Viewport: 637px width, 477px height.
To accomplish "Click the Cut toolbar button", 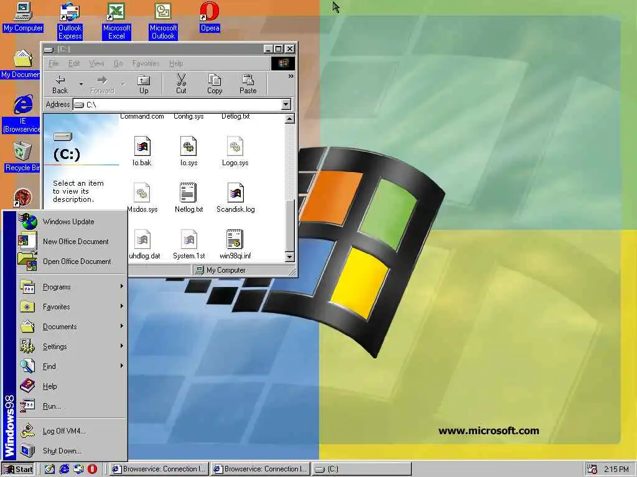I will tap(181, 84).
